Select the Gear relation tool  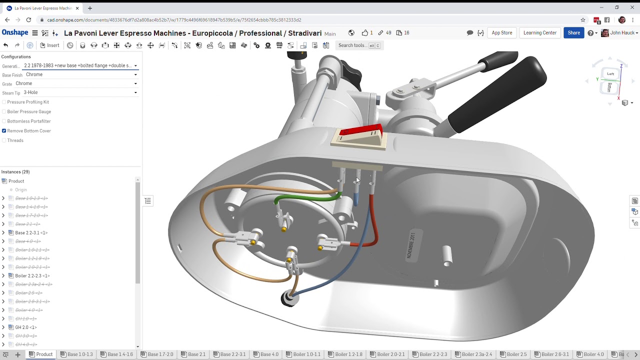(x=256, y=45)
